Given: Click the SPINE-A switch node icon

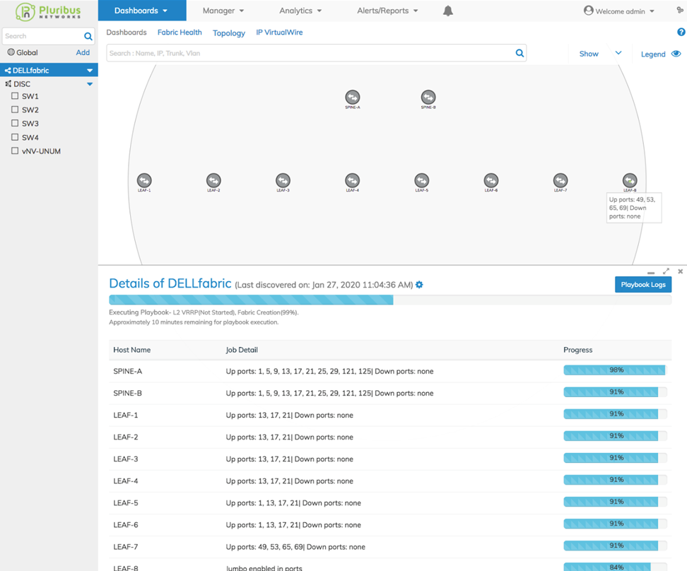Looking at the screenshot, I should click(352, 97).
